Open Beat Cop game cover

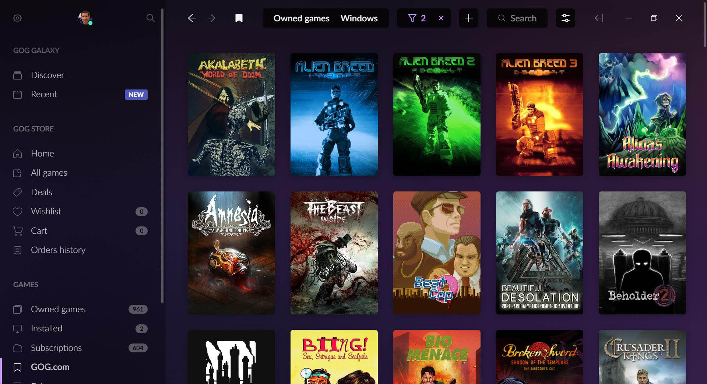coord(437,253)
